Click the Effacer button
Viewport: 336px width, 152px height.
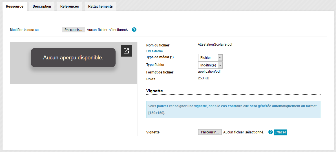pyautogui.click(x=280, y=132)
